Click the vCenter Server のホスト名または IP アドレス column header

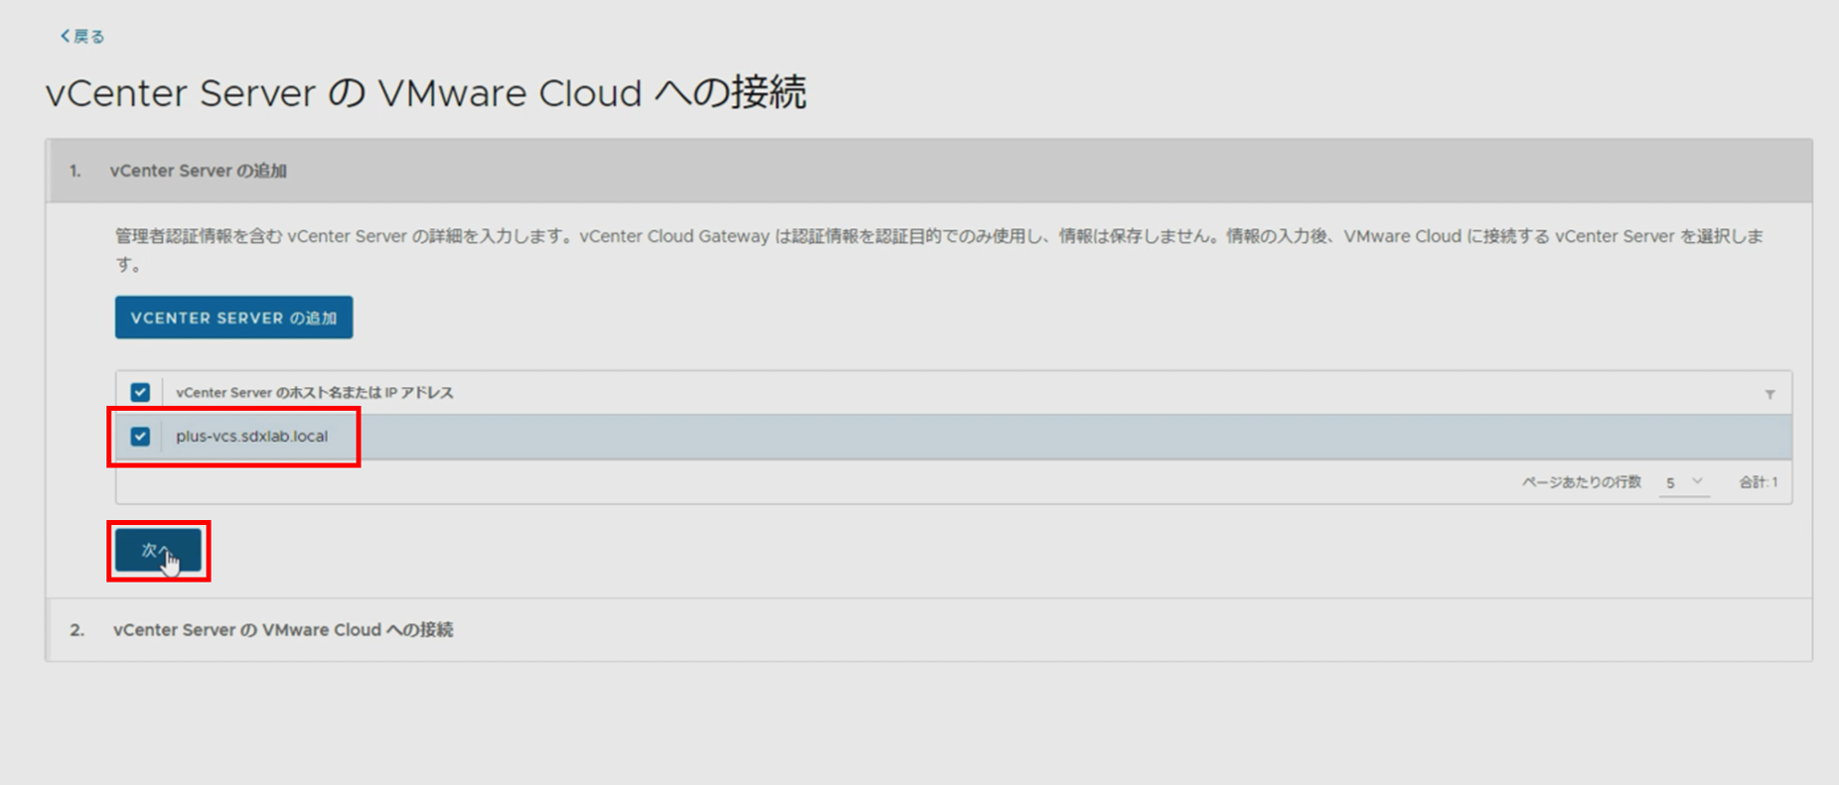(x=314, y=392)
